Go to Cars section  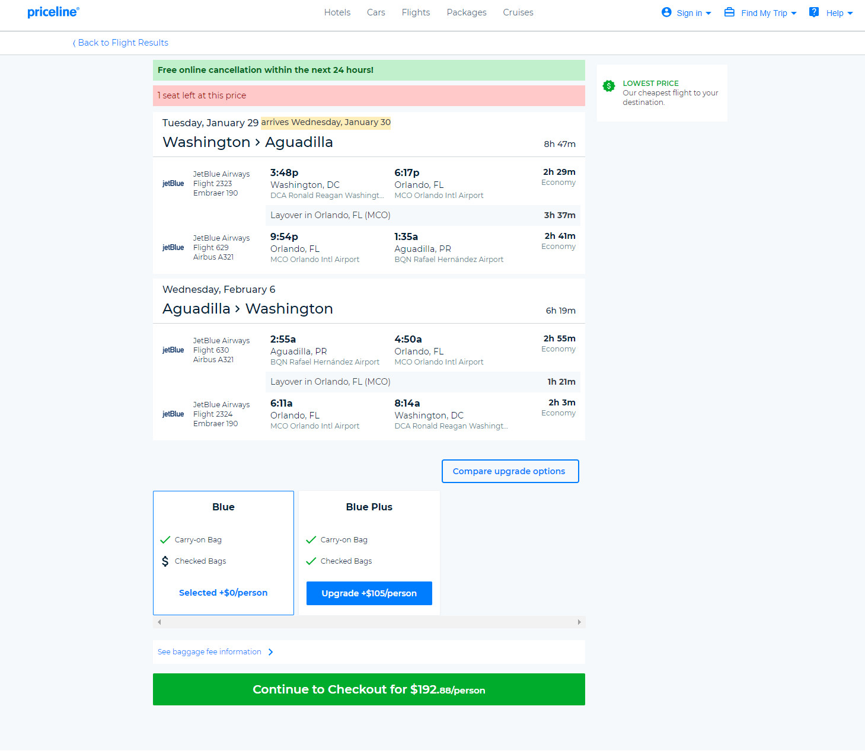click(376, 12)
